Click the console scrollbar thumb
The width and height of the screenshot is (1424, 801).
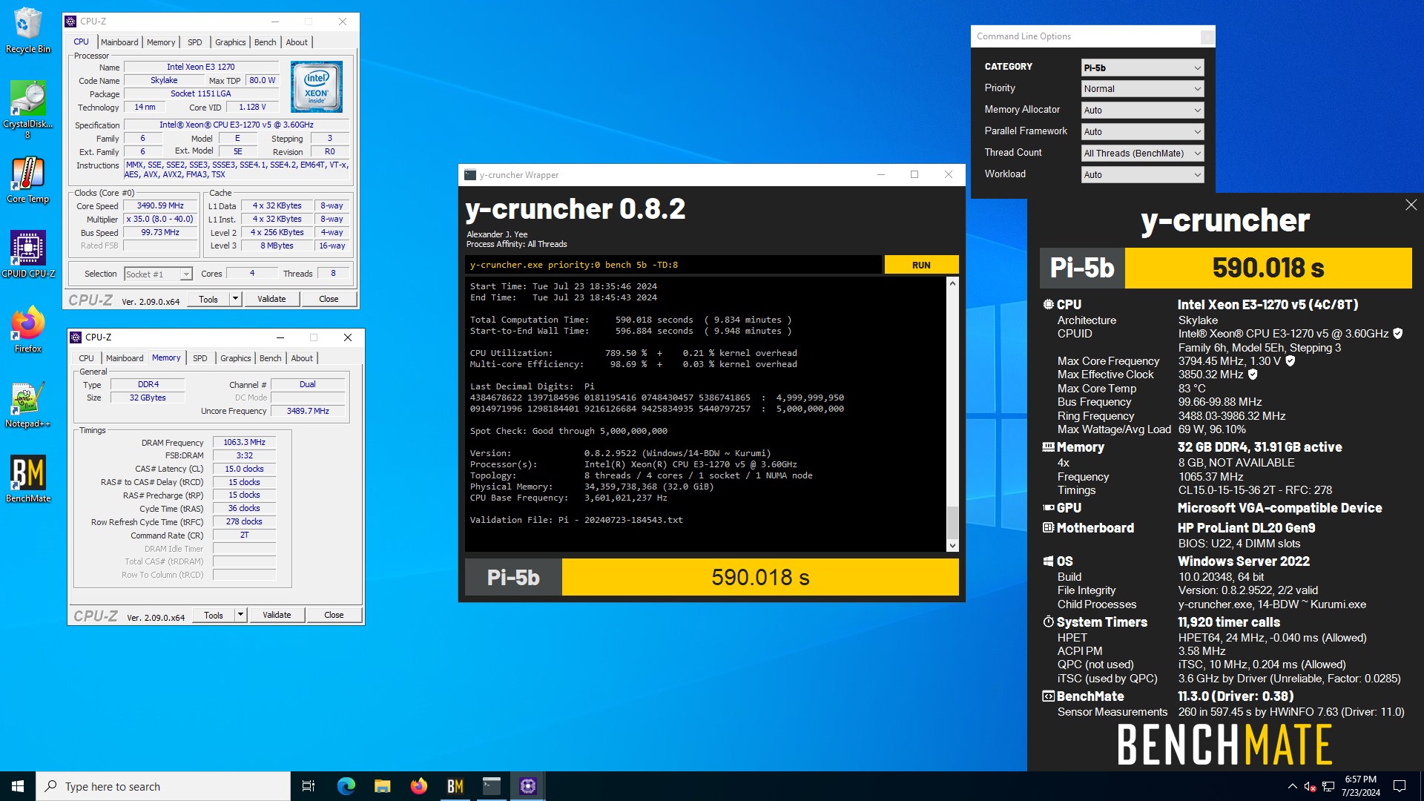click(x=952, y=521)
